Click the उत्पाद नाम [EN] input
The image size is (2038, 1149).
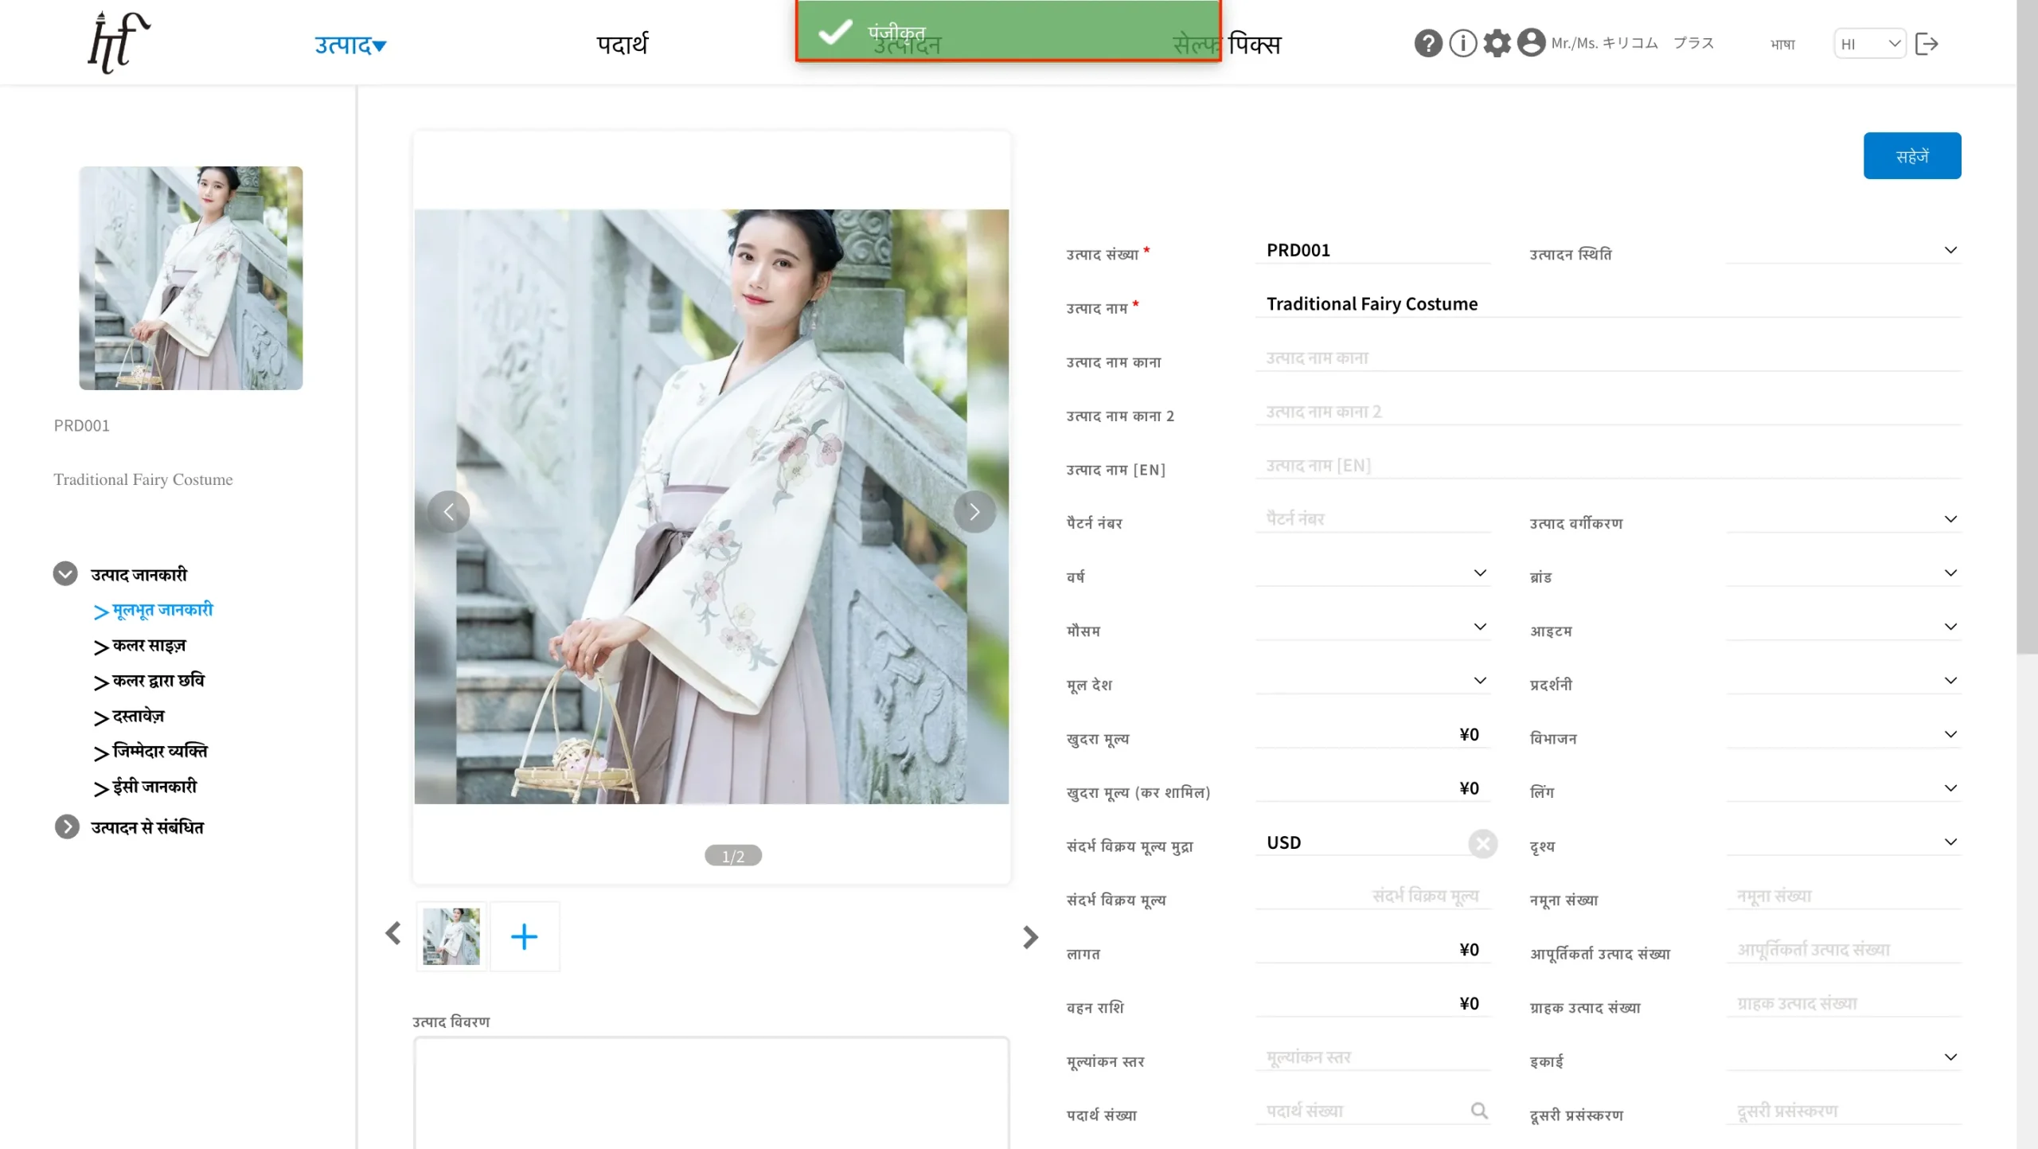pos(1608,466)
